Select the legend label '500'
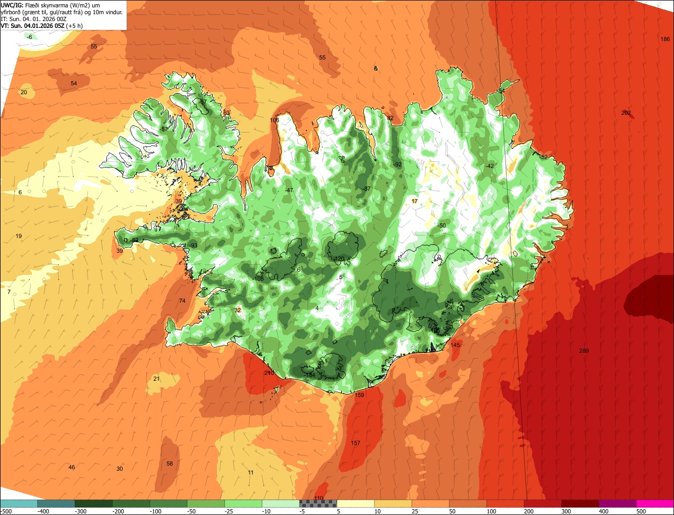Viewport: 674px width, 515px height. click(x=641, y=511)
